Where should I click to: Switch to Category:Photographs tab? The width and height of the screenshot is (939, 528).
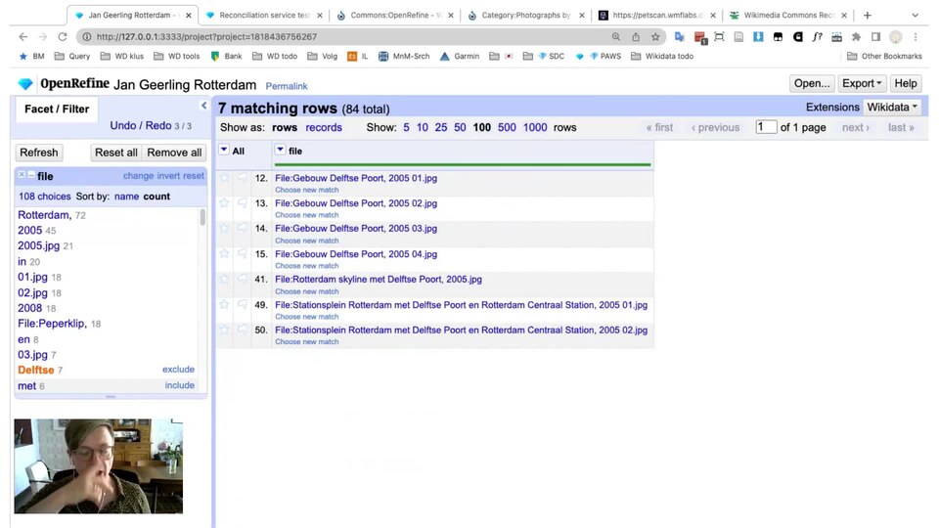click(526, 15)
